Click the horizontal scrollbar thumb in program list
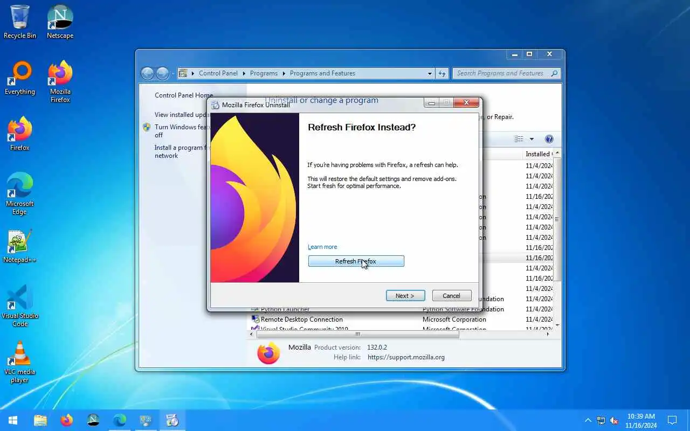The height and width of the screenshot is (431, 690). tap(358, 334)
